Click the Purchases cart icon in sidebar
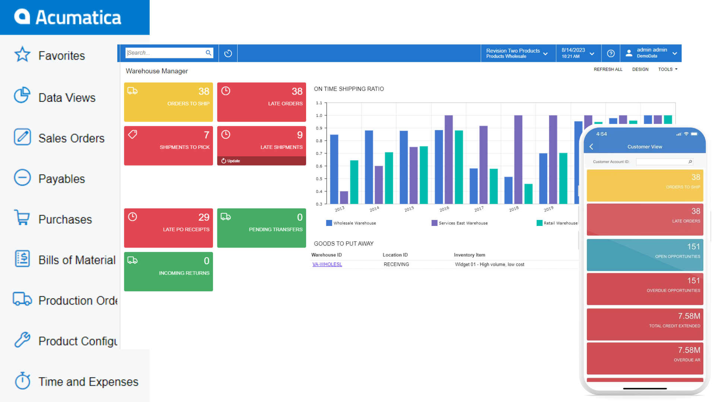The height and width of the screenshot is (402, 715). tap(20, 219)
